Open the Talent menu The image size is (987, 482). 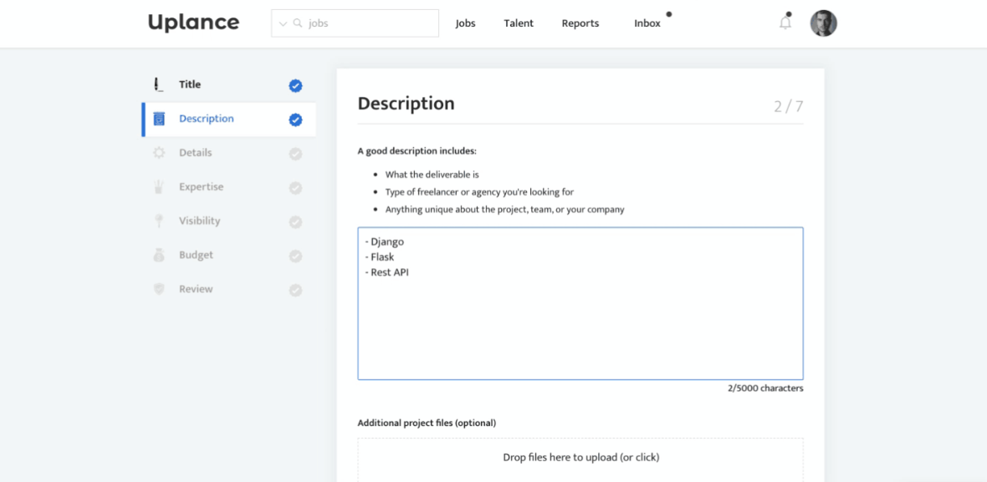[x=519, y=23]
